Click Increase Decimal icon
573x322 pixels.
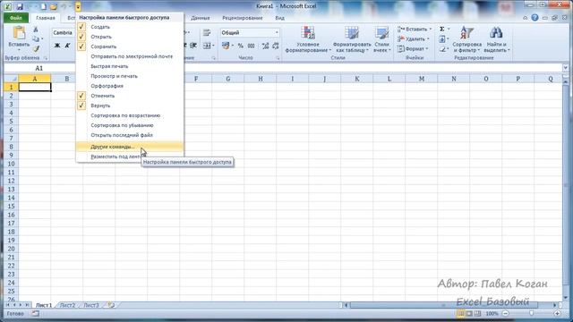[265, 46]
